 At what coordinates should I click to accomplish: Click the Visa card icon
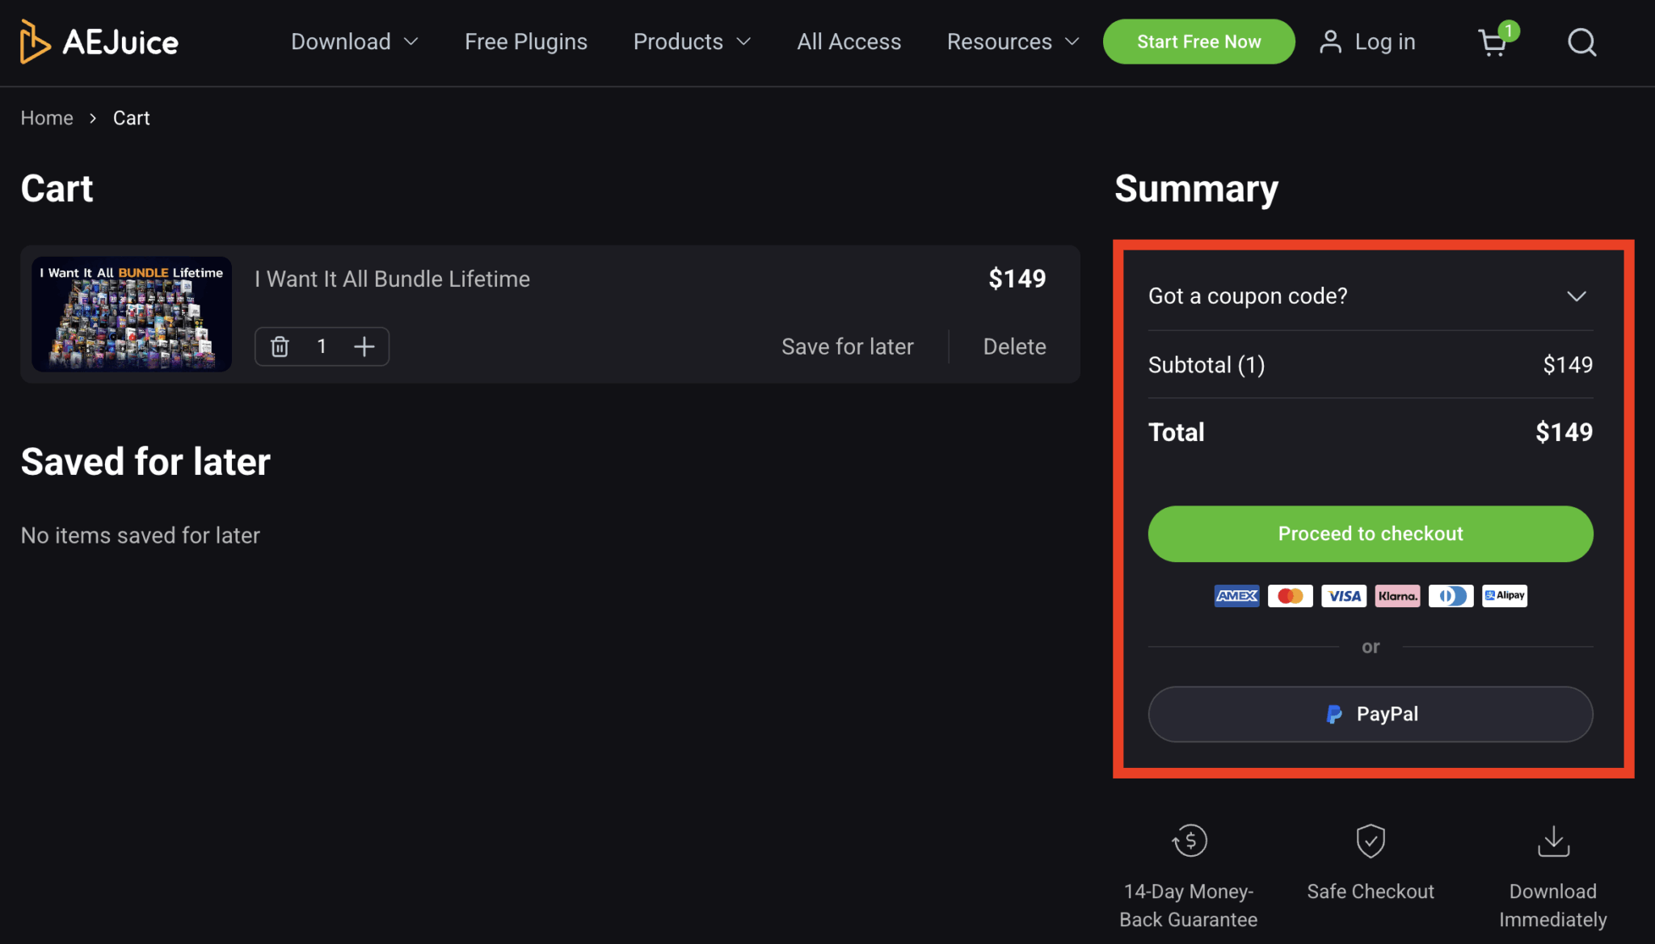(1344, 596)
